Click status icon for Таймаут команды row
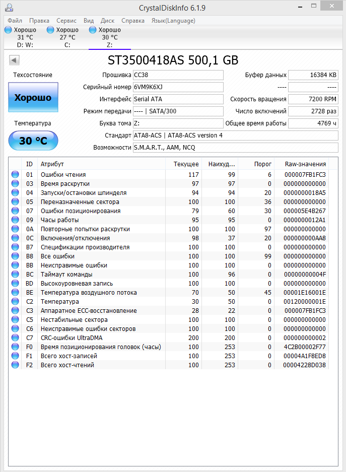The height and width of the screenshot is (472, 346). point(15,274)
